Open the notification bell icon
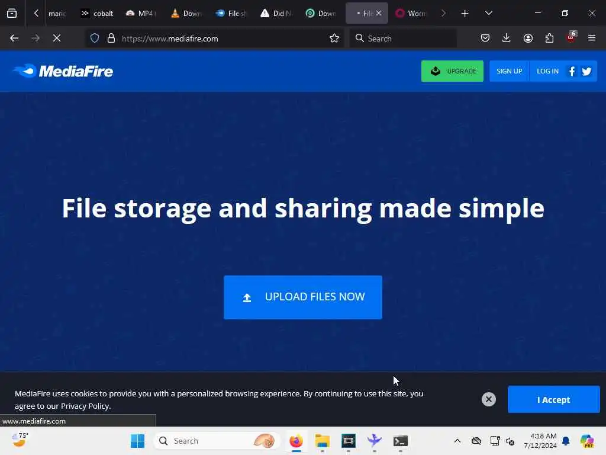The width and height of the screenshot is (606, 455). coord(566,441)
